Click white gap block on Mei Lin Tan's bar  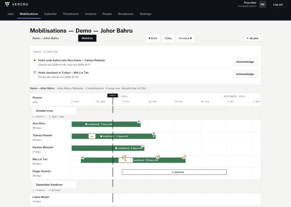[x=125, y=160]
